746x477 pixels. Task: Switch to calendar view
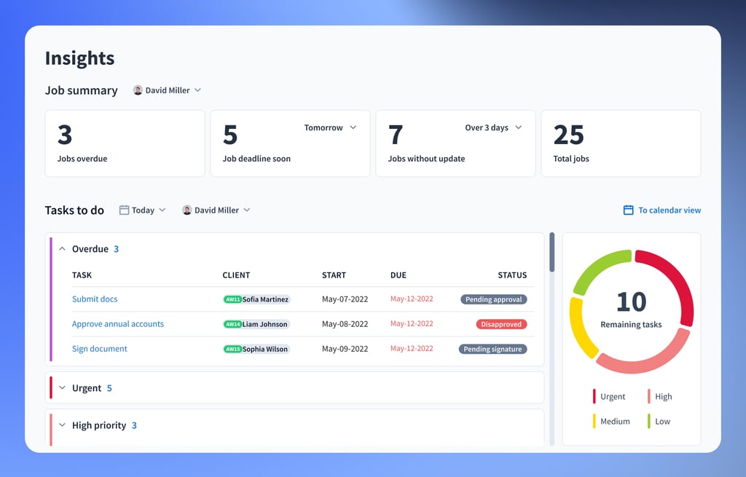coord(669,210)
